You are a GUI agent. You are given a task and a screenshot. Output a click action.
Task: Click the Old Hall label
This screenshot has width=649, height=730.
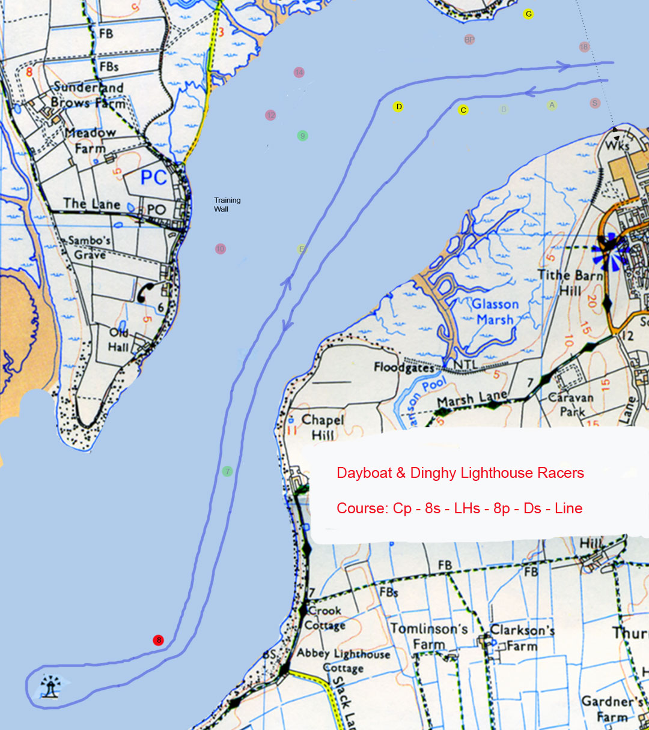pos(118,339)
